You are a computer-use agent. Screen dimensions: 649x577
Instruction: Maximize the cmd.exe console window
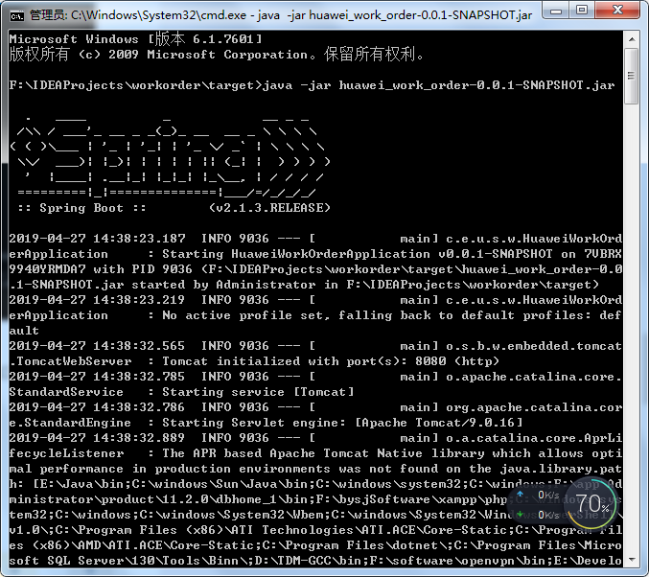pos(582,10)
